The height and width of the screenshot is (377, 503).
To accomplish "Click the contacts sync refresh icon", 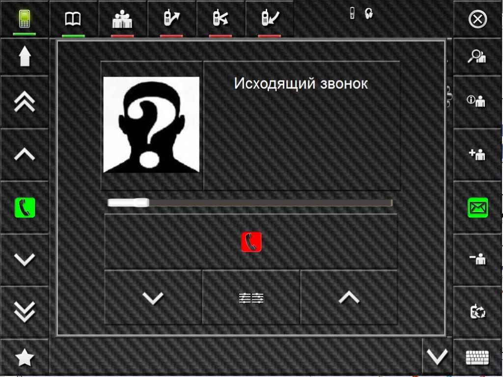I will 477,312.
